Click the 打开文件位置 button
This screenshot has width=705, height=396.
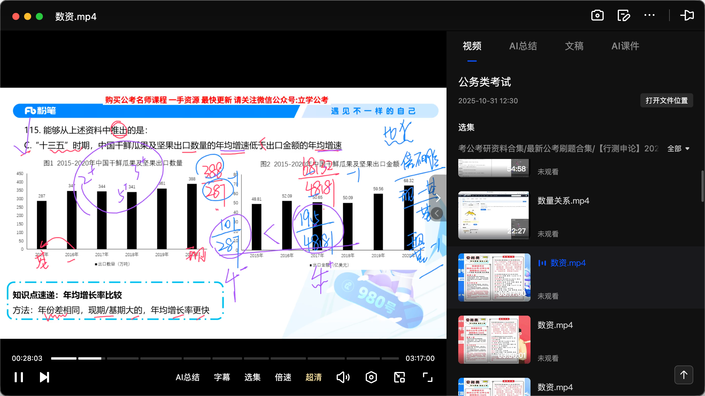tap(667, 100)
